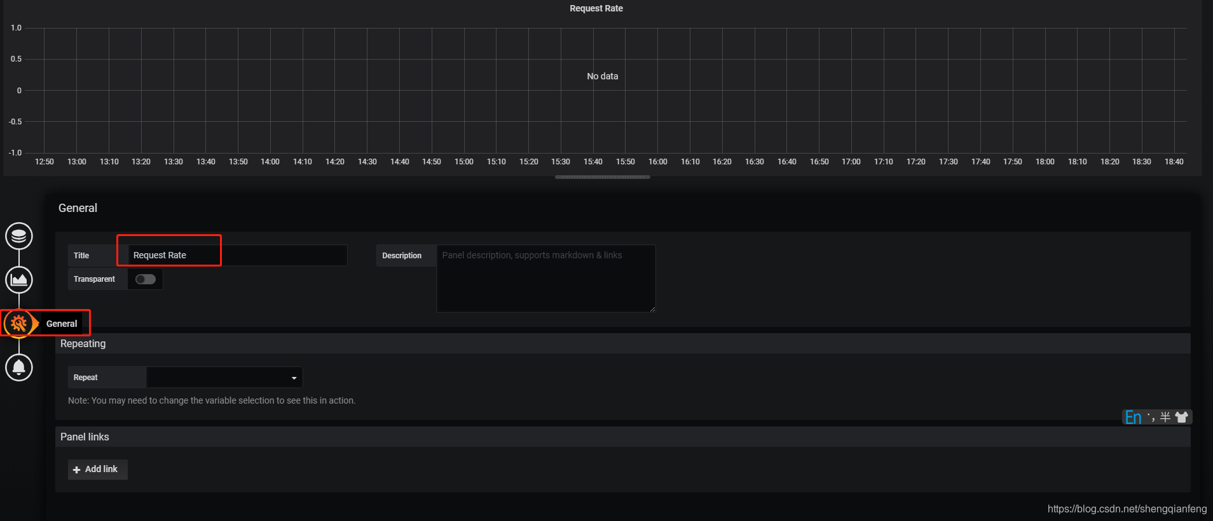Click the shirt skin icon in IME bar
Viewport: 1213px width, 521px height.
point(1182,417)
